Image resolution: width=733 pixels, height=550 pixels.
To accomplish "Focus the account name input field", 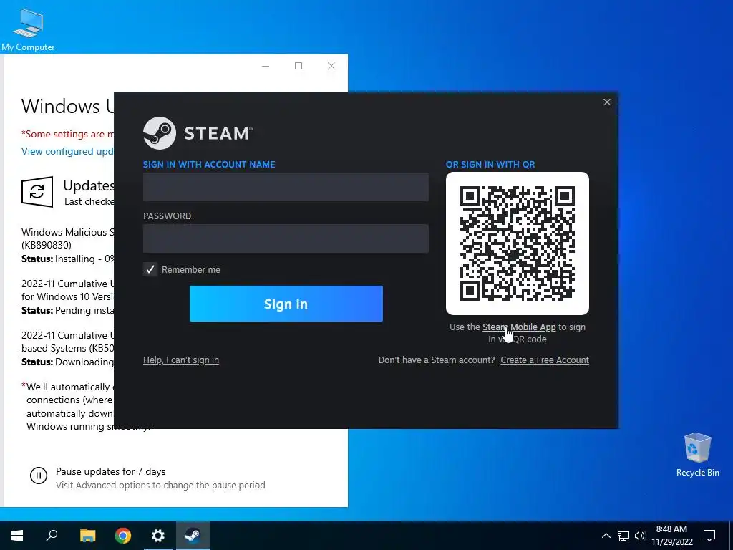I will coord(286,187).
